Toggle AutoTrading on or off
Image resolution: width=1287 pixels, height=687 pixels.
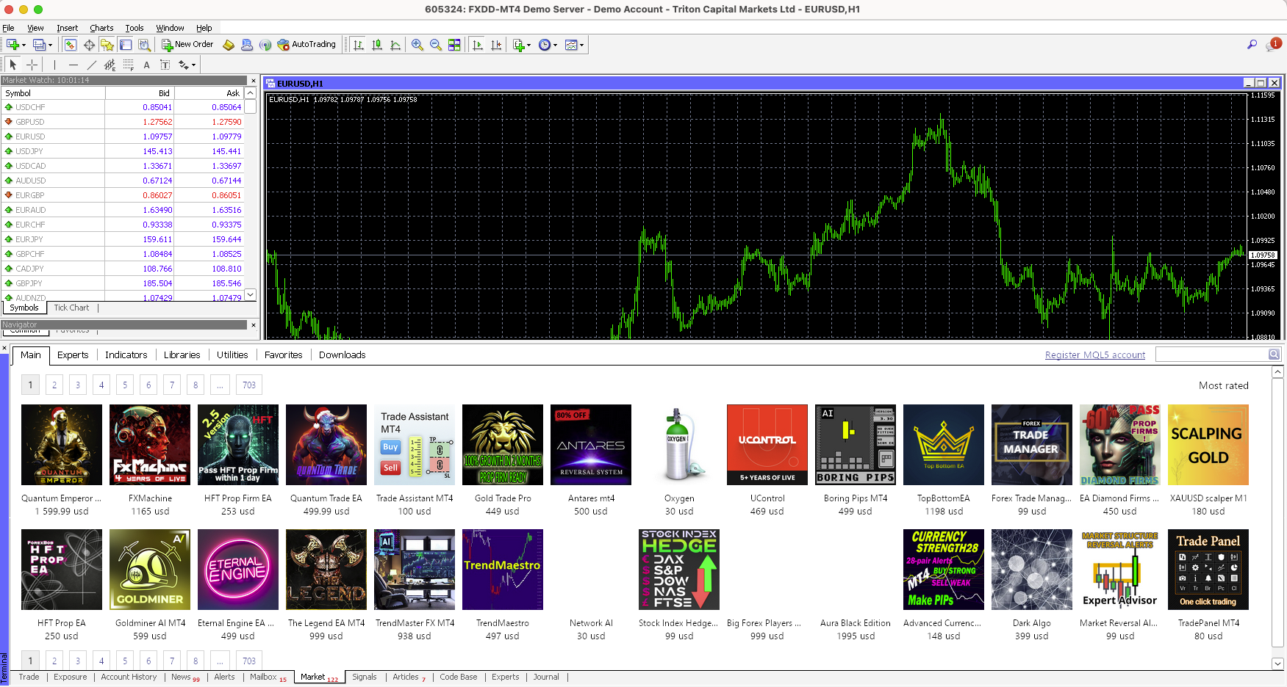306,45
